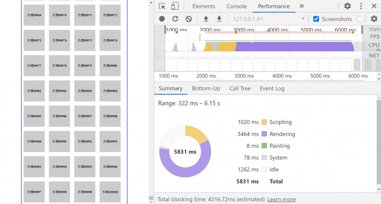Image resolution: width=381 pixels, height=204 pixels.
Task: Click the FPS label in the overview
Action: 375,37
